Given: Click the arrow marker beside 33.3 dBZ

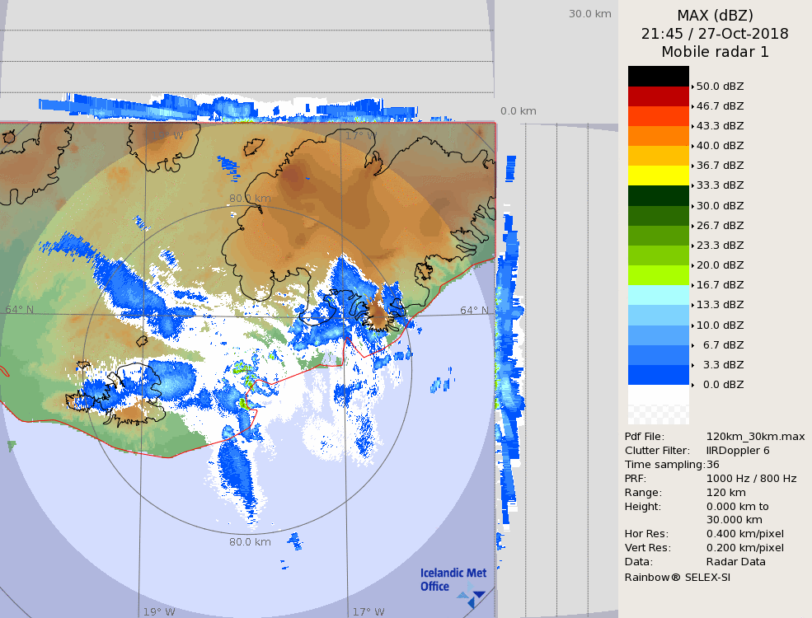Looking at the screenshot, I should tap(692, 185).
